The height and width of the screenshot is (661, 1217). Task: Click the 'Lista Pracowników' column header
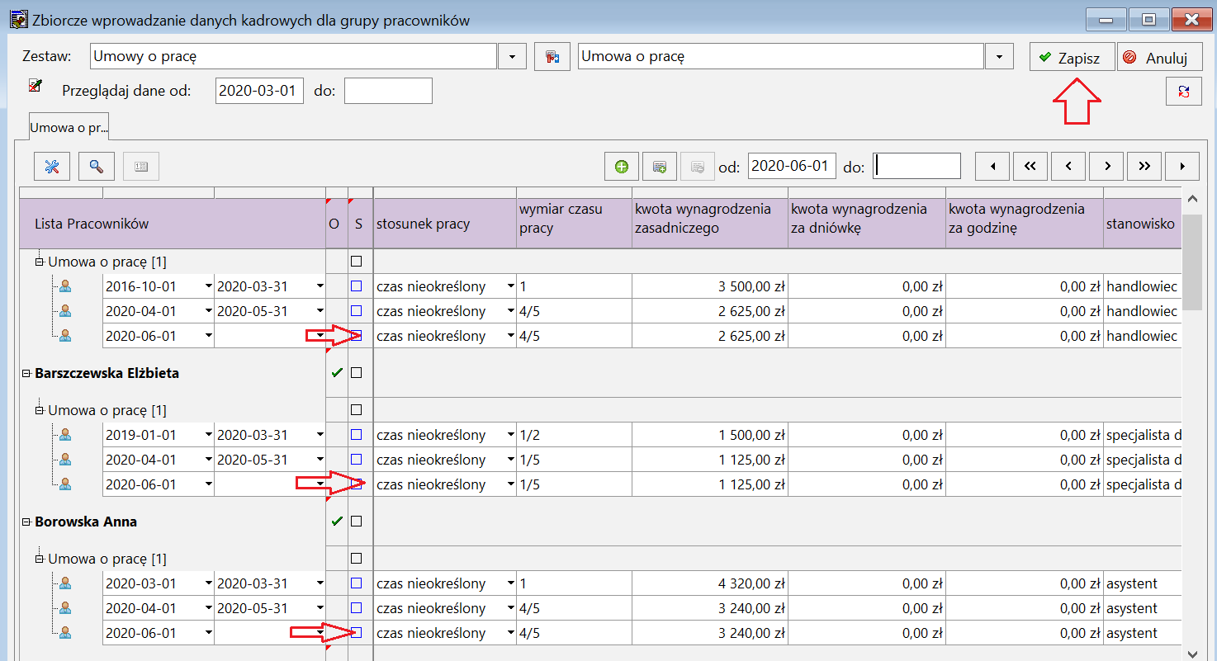172,224
